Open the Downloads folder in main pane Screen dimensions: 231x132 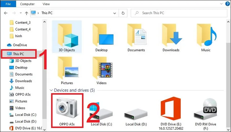[x=171, y=36]
